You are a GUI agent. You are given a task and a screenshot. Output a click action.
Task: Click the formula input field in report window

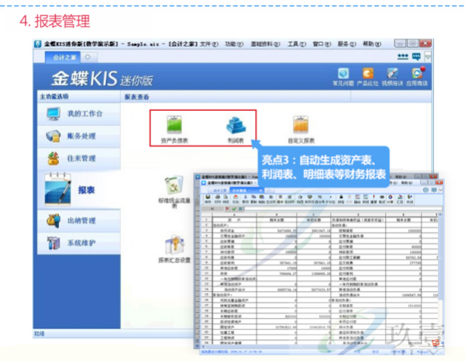(343, 209)
